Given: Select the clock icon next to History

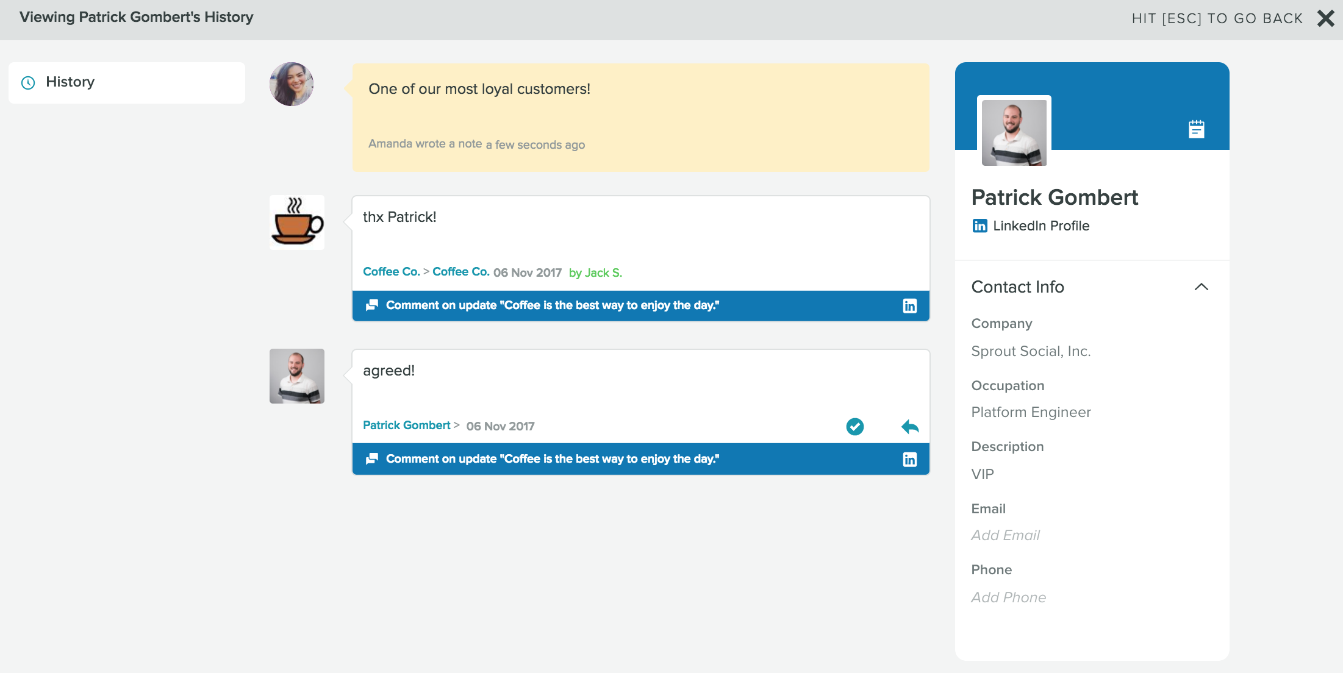Looking at the screenshot, I should [x=27, y=82].
